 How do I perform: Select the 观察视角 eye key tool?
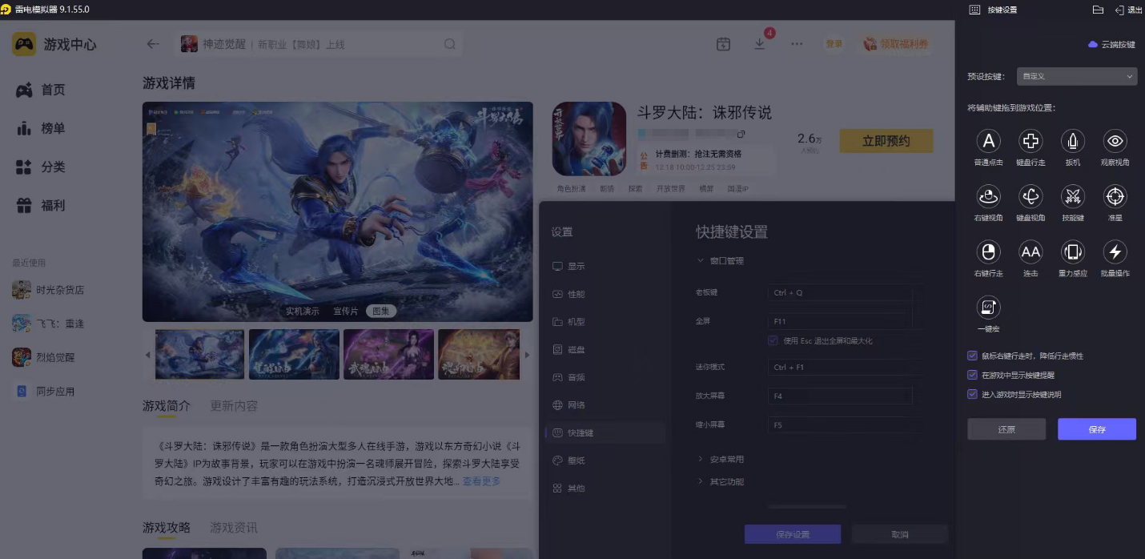pyautogui.click(x=1115, y=142)
